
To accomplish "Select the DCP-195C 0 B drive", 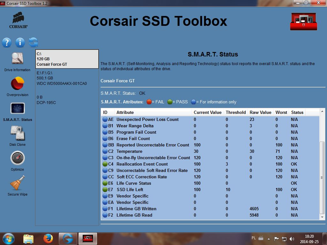I will point(67,100).
